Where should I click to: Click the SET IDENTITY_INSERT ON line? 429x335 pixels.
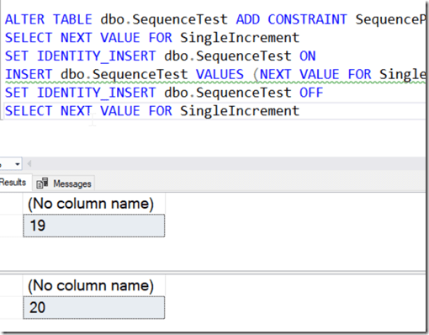tap(161, 56)
